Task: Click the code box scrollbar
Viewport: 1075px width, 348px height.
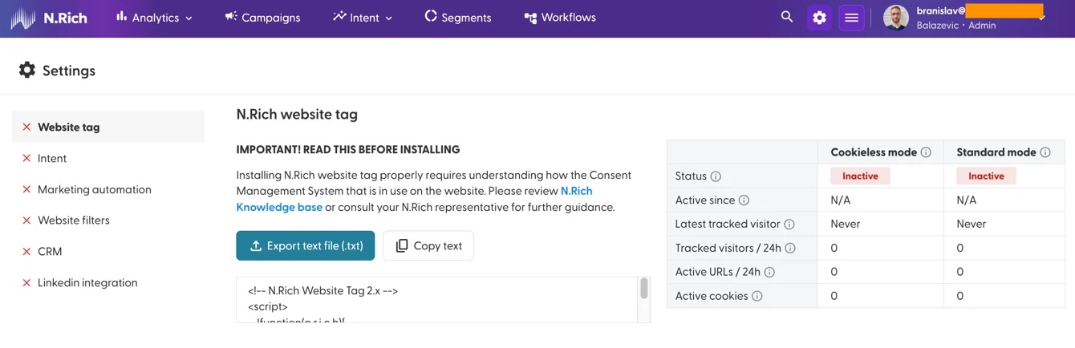Action: pyautogui.click(x=643, y=289)
